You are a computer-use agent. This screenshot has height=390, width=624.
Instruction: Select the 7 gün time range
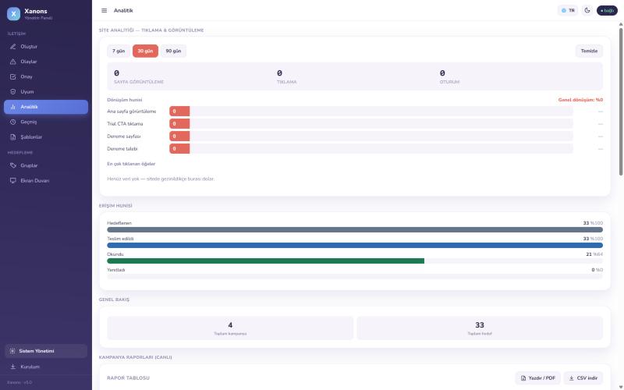pyautogui.click(x=119, y=51)
